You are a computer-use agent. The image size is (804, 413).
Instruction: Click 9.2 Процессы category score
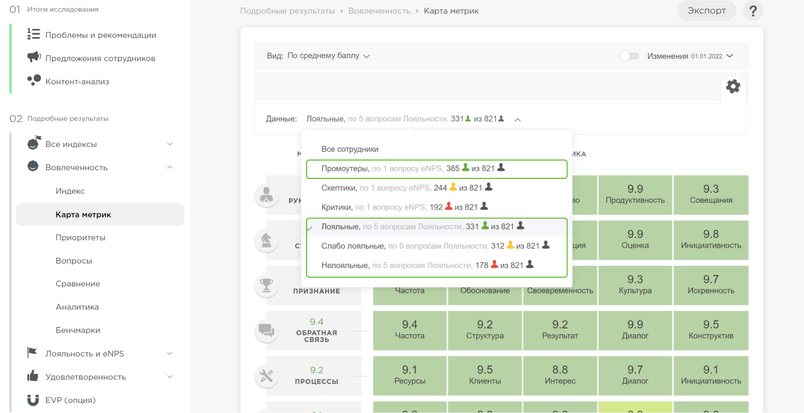[317, 370]
